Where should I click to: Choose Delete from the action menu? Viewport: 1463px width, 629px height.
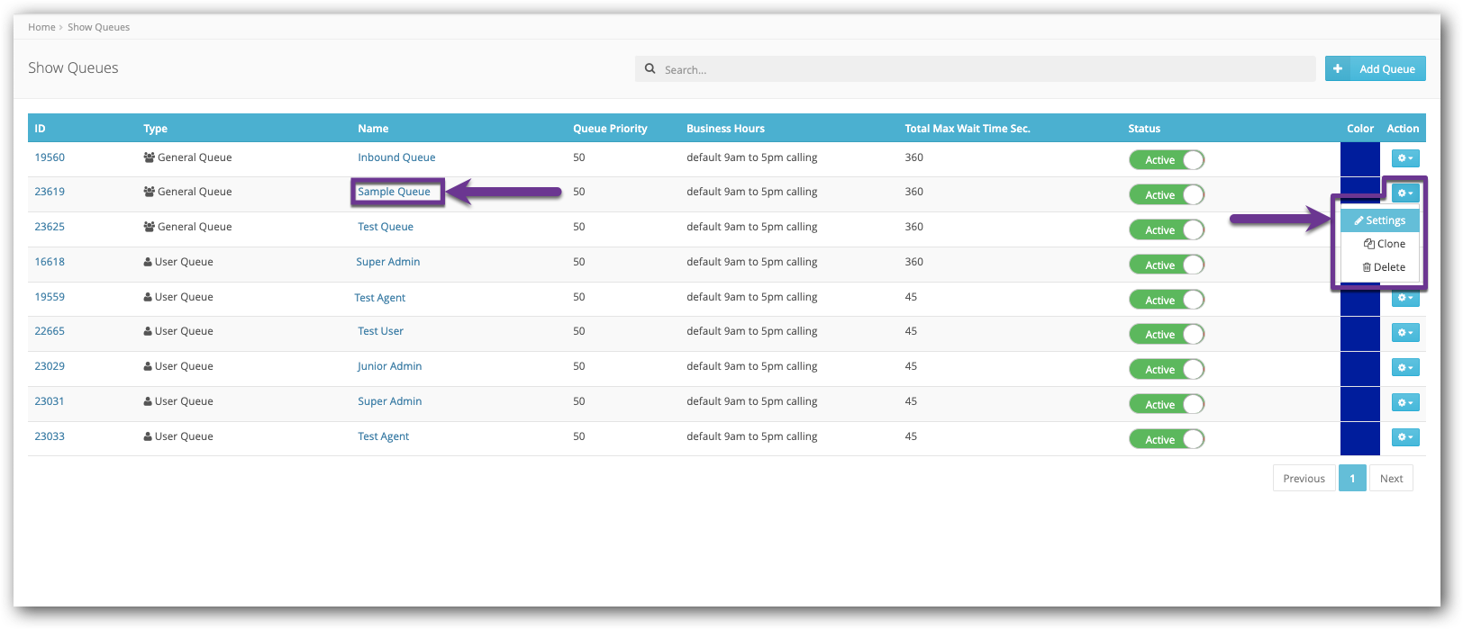[x=1388, y=267]
